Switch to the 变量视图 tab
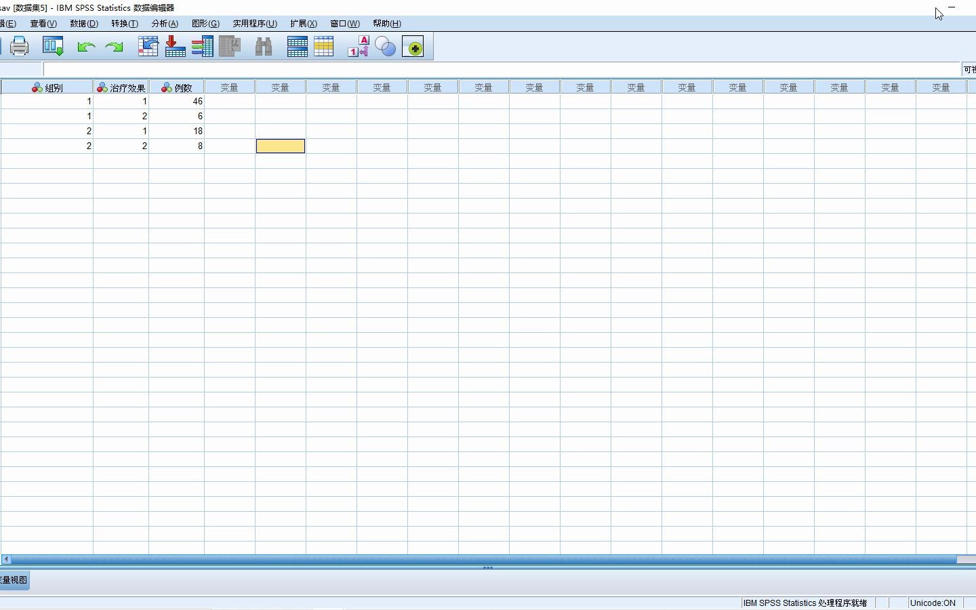 (x=14, y=580)
